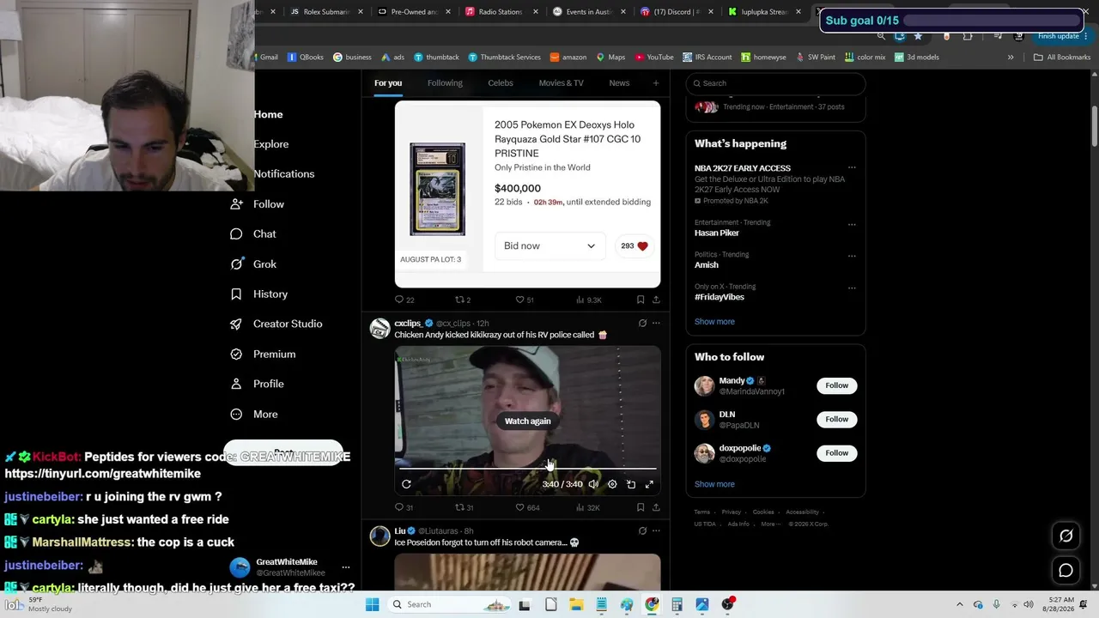1099x618 pixels.
Task: Open the Follow people icon in sidebar
Action: 236,204
